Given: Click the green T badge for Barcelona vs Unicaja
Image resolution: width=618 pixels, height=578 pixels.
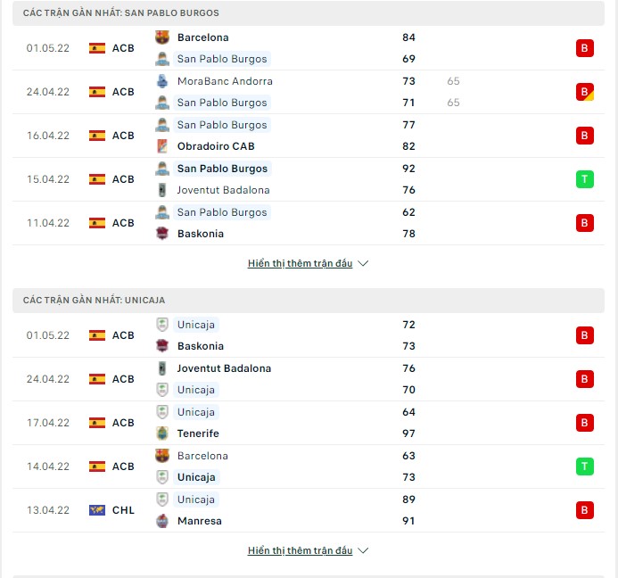Looking at the screenshot, I should (584, 467).
